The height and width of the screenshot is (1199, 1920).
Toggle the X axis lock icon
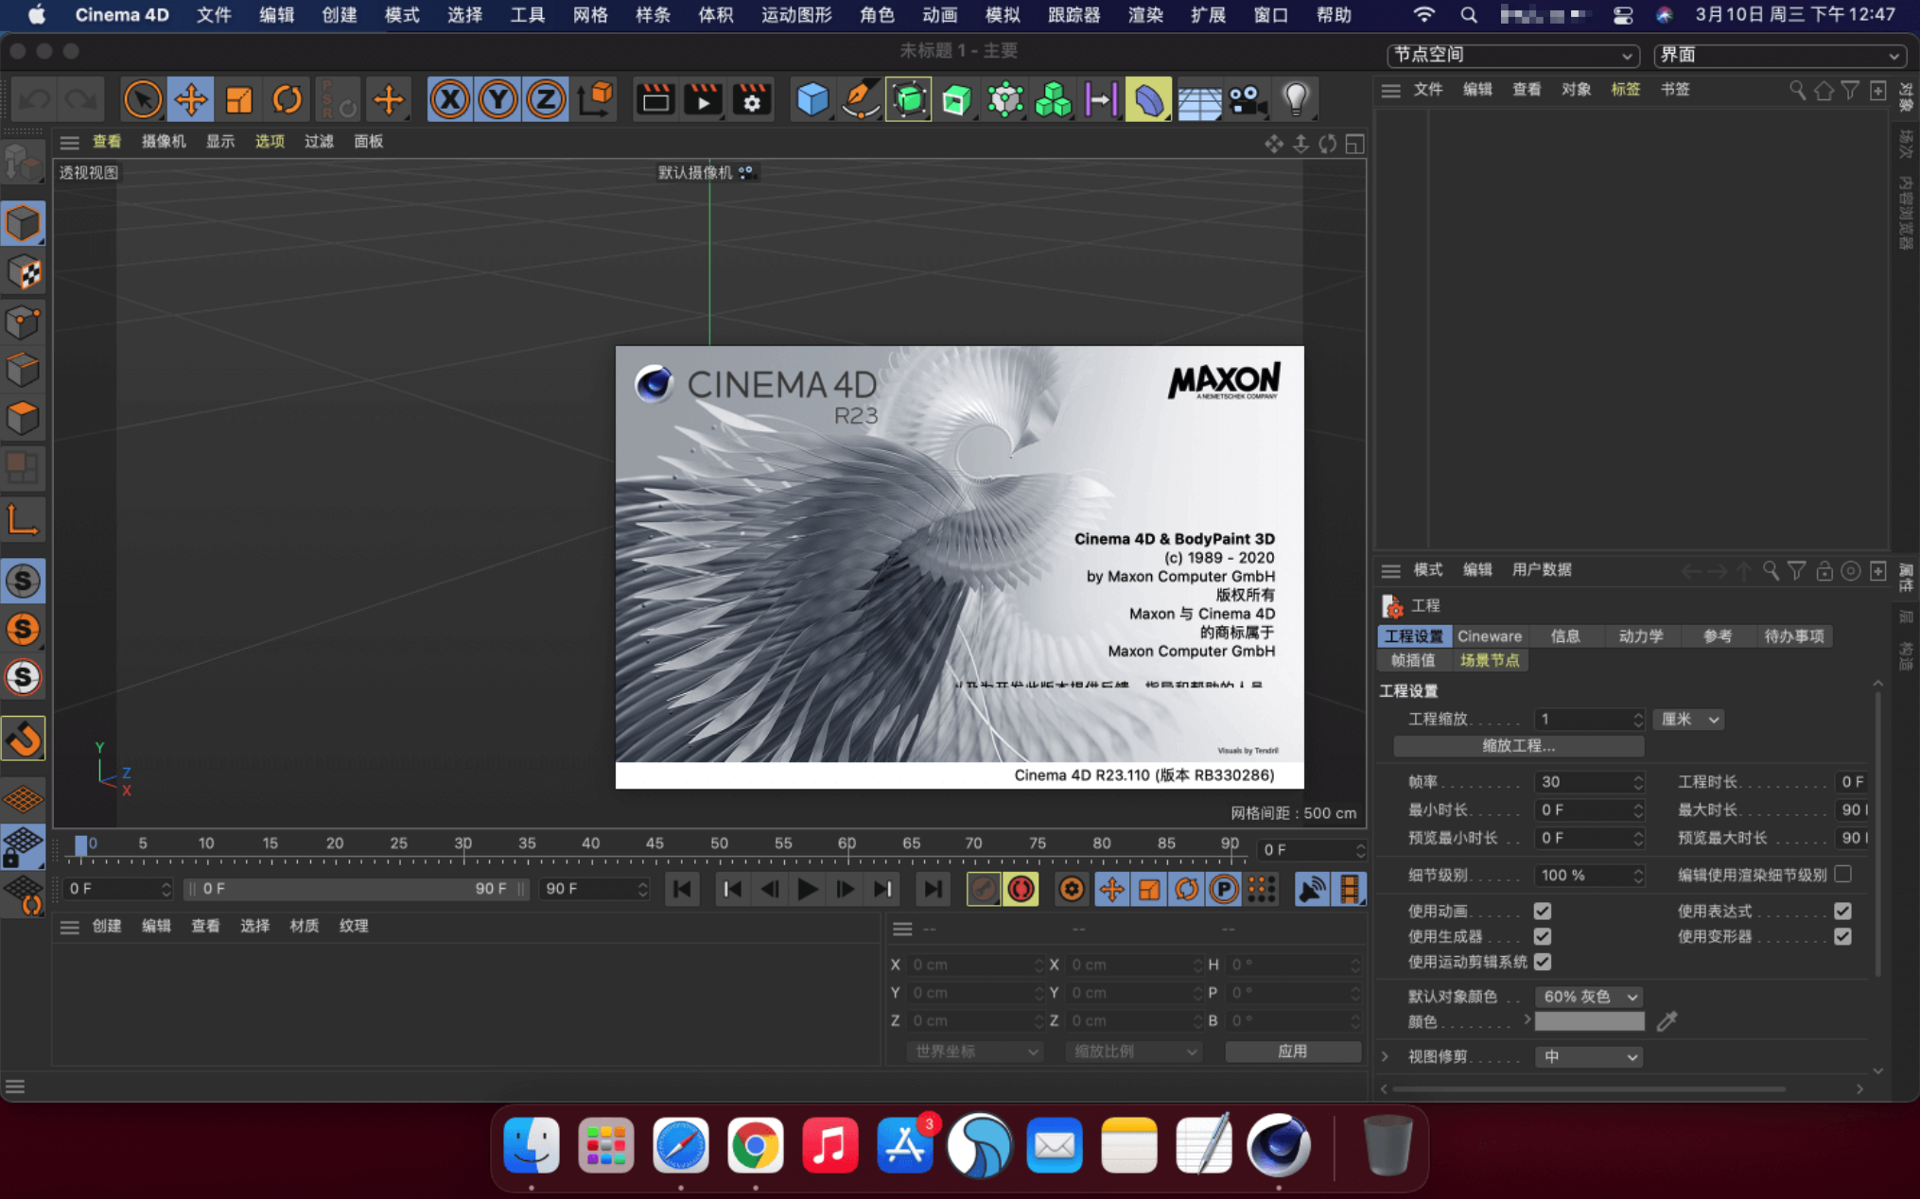click(449, 99)
